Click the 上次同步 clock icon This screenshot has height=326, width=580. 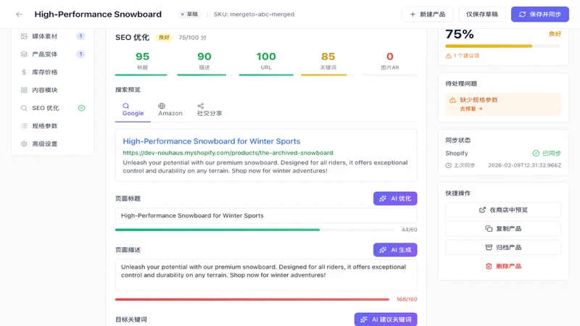pyautogui.click(x=448, y=165)
